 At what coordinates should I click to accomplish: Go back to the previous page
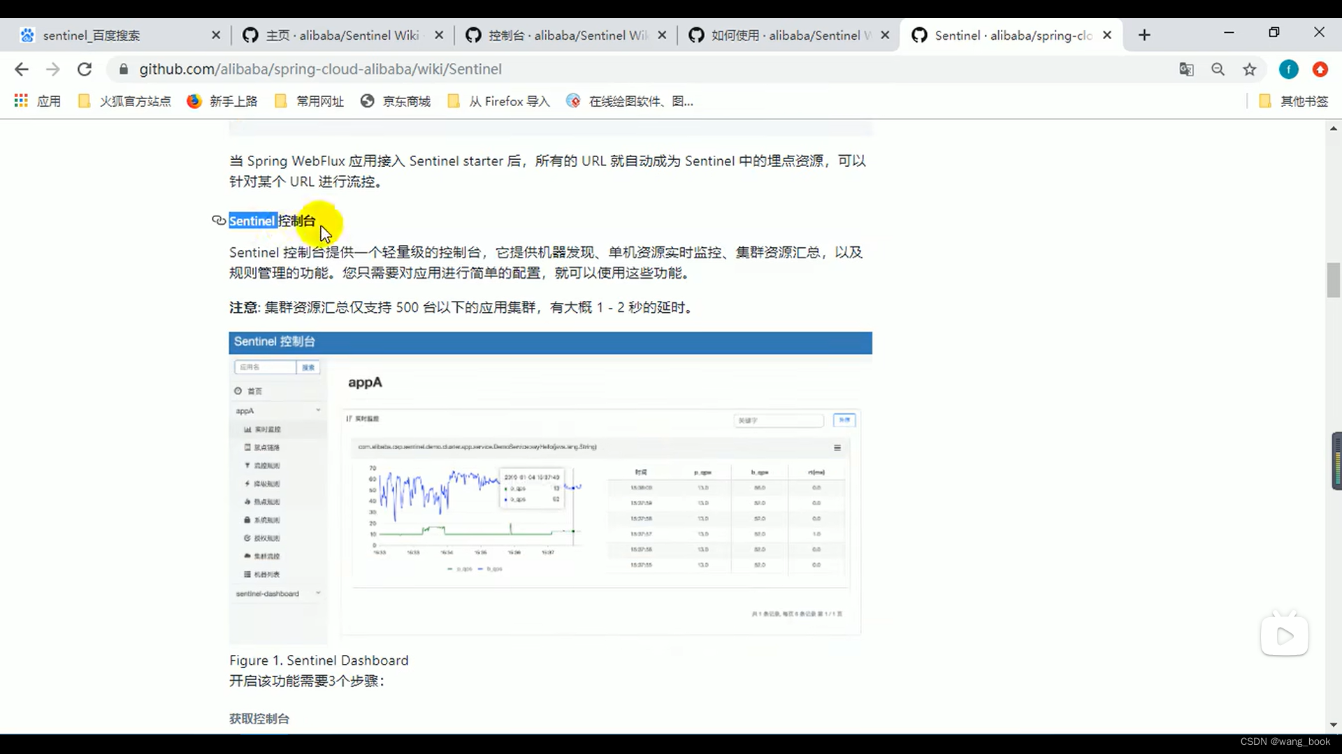tap(22, 69)
